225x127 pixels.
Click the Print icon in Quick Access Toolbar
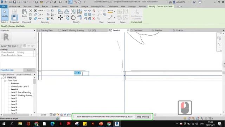(x=36, y=2)
